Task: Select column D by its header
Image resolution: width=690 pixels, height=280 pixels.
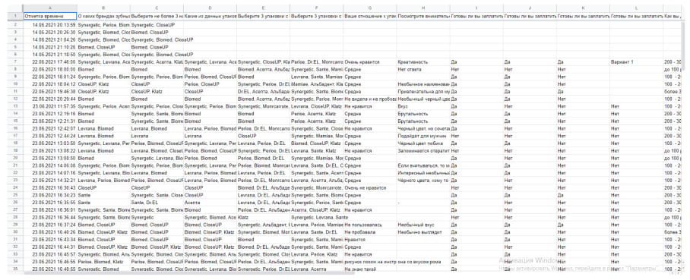Action: point(210,8)
